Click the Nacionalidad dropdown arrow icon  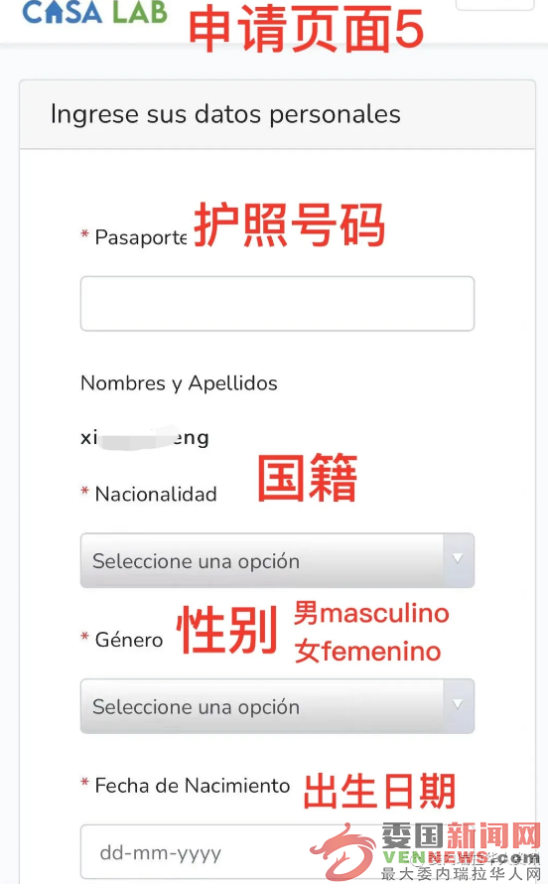pos(458,558)
